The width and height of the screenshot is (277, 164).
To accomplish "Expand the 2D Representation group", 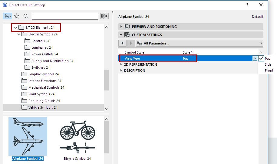I will (x=121, y=64).
